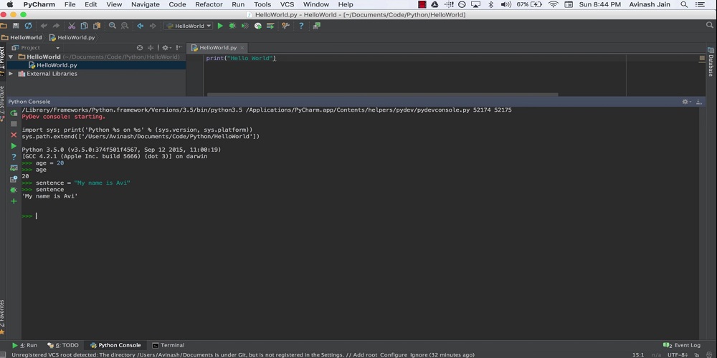
Task: Click the Synchronize refresh icon in toolbar
Action: coord(29,26)
